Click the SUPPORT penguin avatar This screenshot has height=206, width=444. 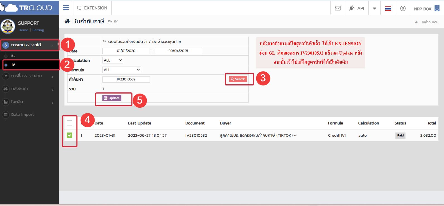pos(8,26)
